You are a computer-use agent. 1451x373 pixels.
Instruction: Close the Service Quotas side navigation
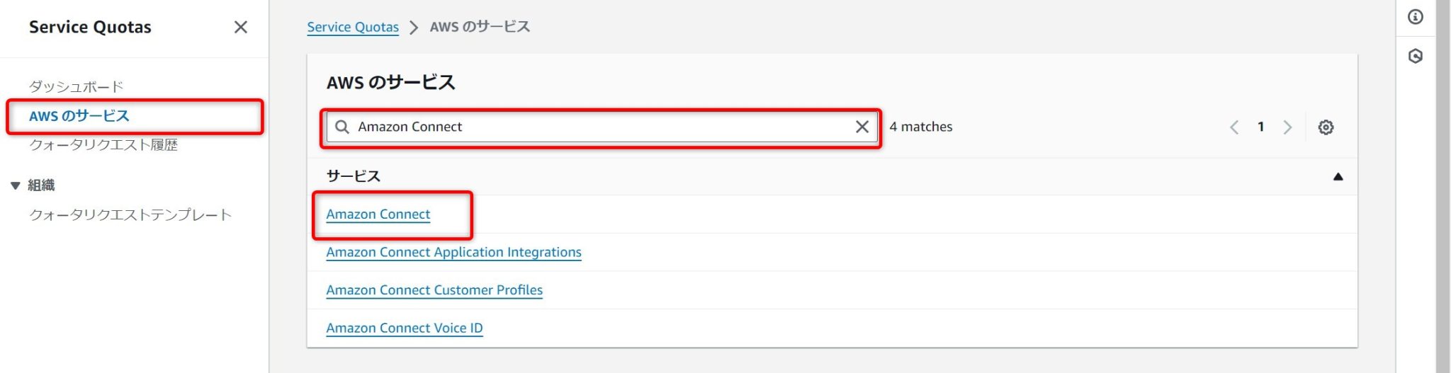241,27
